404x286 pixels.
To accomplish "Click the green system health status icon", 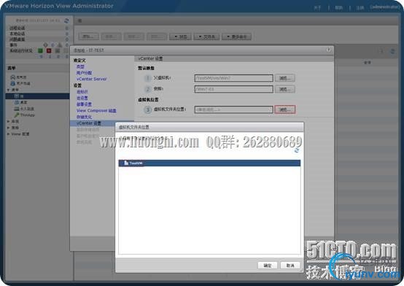I will pos(40,50).
